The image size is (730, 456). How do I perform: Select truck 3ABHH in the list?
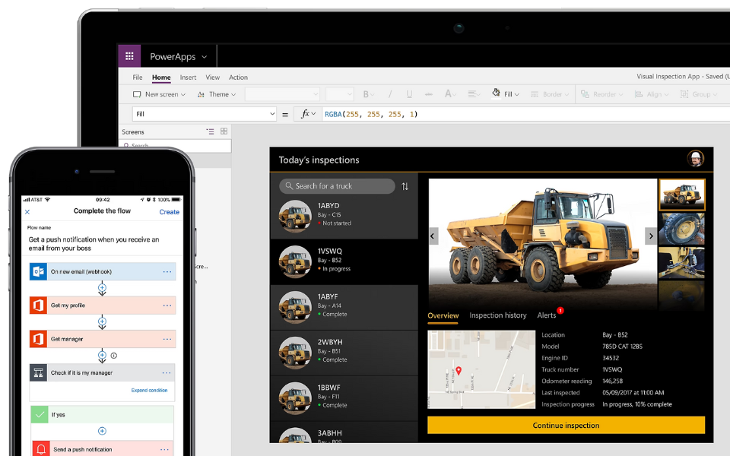(344, 432)
